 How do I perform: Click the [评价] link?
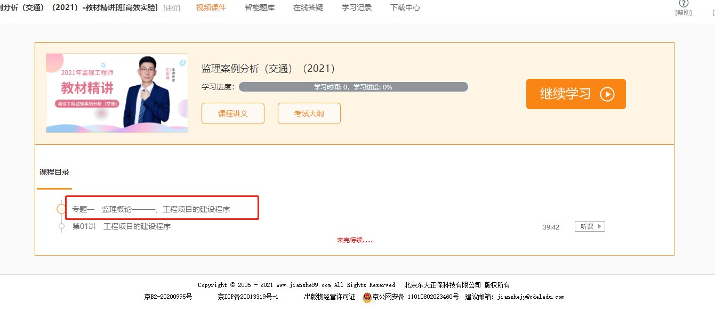click(x=172, y=7)
